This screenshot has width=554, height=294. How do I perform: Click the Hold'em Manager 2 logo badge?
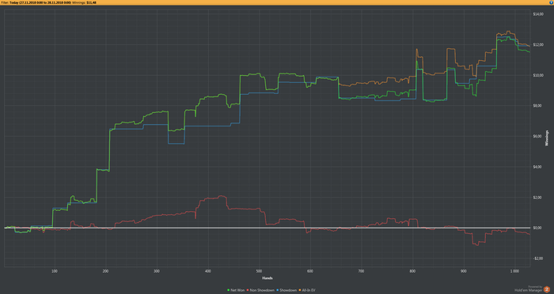[547, 289]
